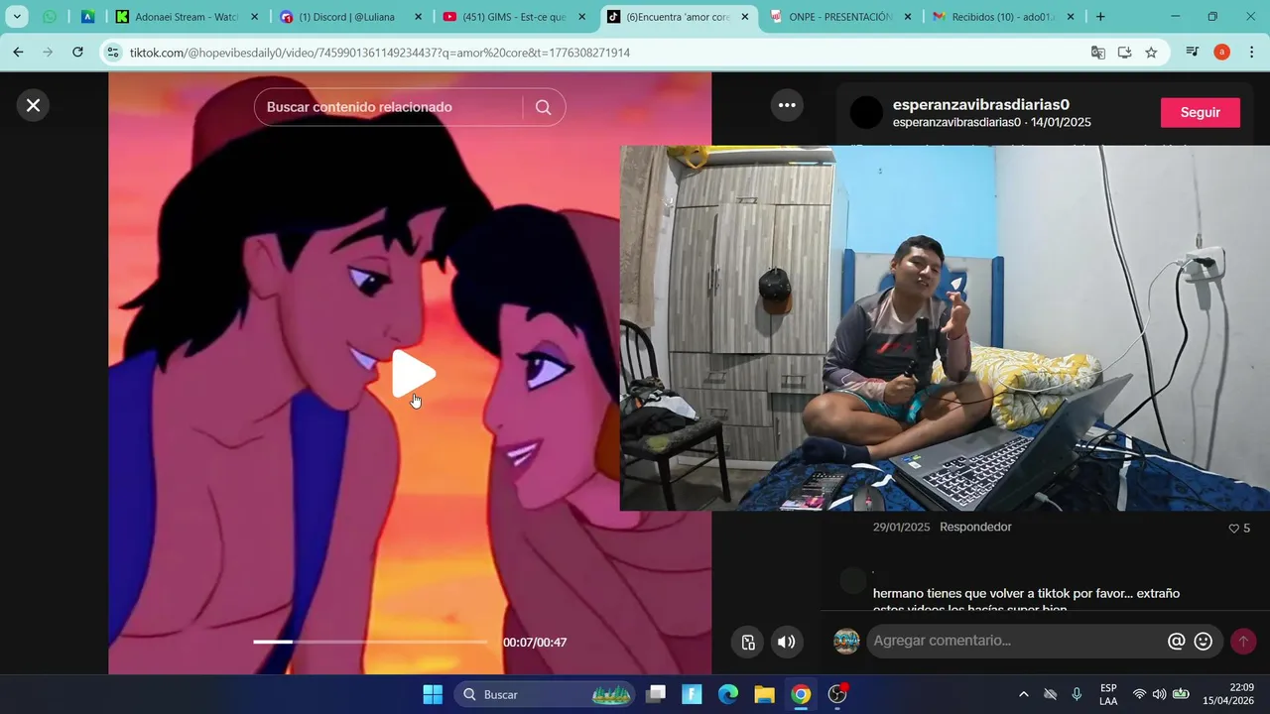
Task: Reload the TikTok page
Action: click(77, 53)
